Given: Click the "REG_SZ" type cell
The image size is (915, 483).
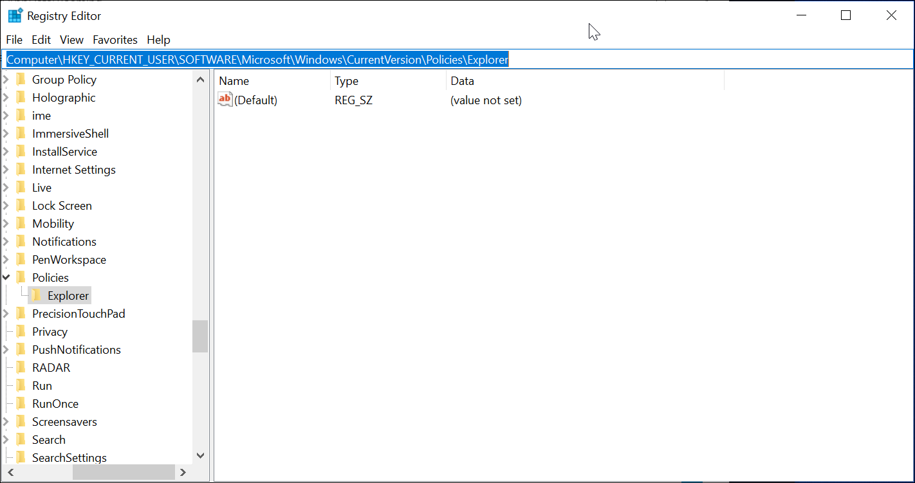Looking at the screenshot, I should pyautogui.click(x=353, y=100).
